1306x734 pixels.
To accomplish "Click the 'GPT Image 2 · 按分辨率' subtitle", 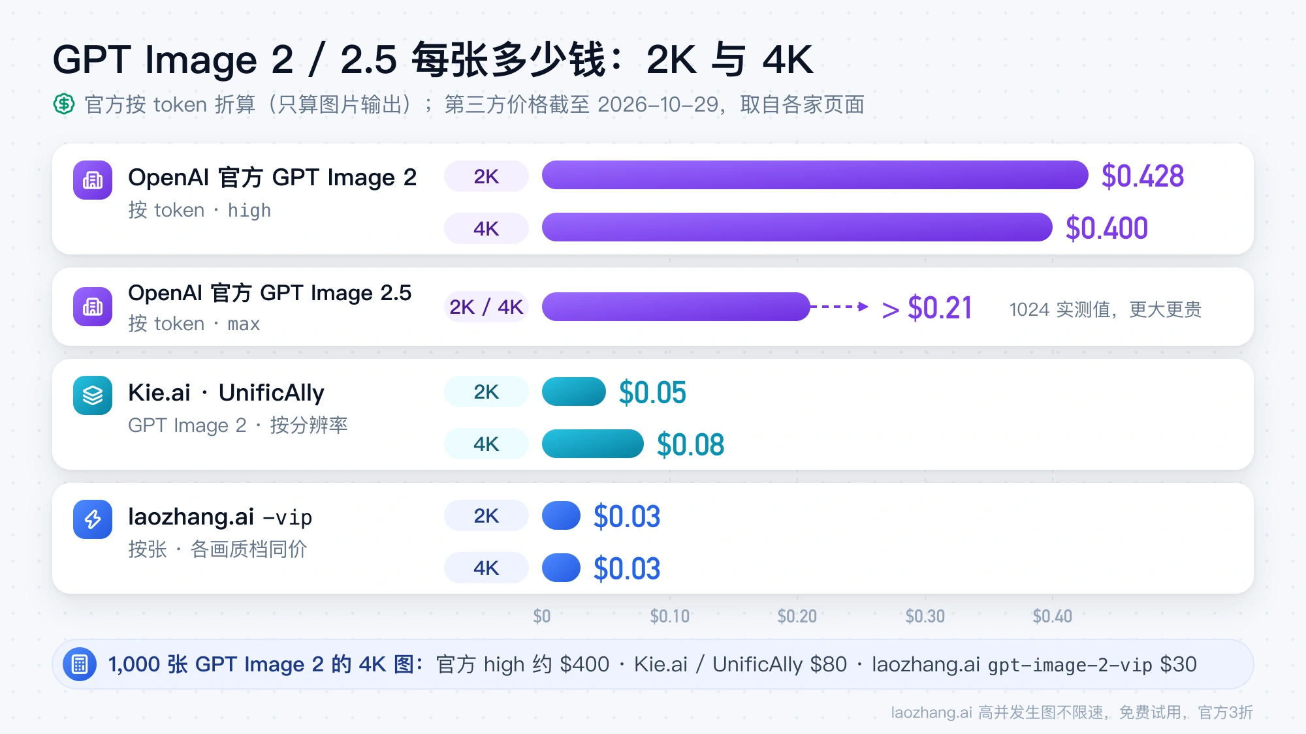I will coord(238,425).
